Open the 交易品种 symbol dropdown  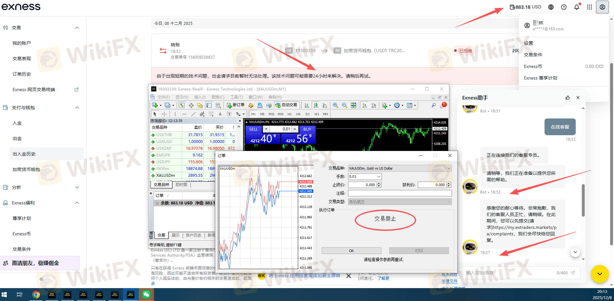(x=449, y=168)
